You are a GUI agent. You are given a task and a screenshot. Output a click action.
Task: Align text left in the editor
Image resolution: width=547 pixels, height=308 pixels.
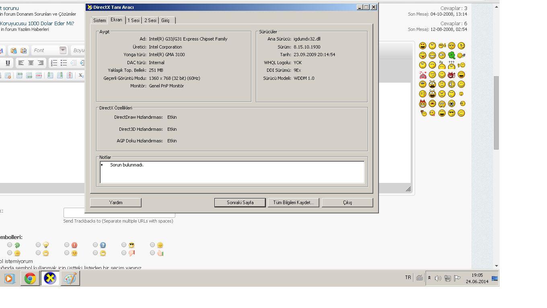21,63
